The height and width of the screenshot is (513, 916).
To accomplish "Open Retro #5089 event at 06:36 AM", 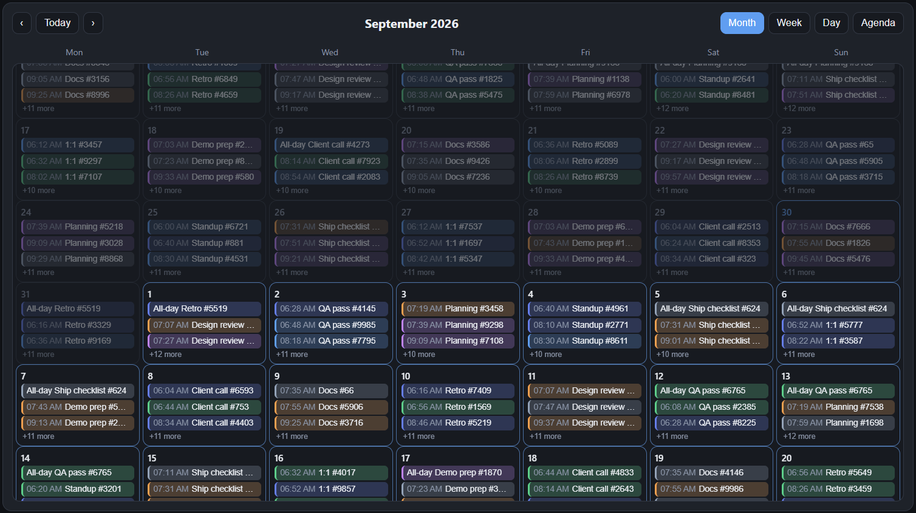I will pos(584,144).
